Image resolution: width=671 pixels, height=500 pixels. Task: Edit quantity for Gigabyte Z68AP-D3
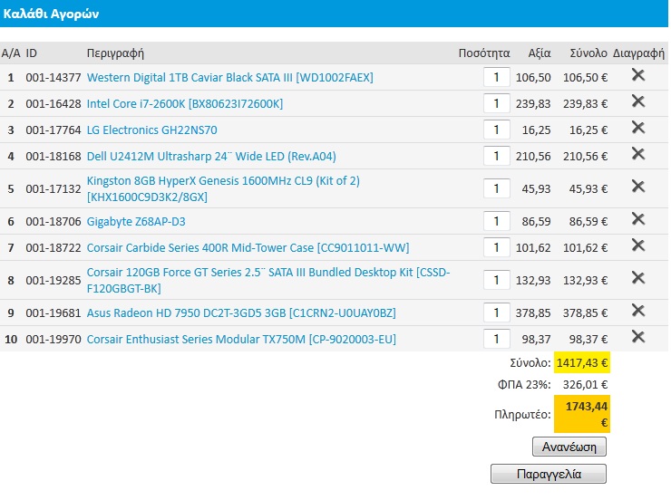496,221
